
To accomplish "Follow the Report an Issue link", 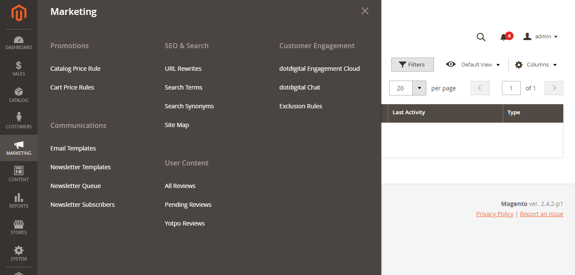I will [541, 214].
